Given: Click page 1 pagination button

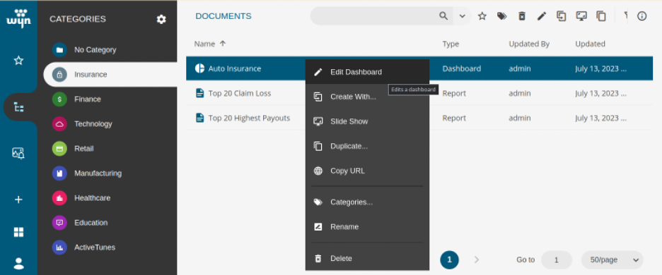Looking at the screenshot, I should (x=449, y=259).
